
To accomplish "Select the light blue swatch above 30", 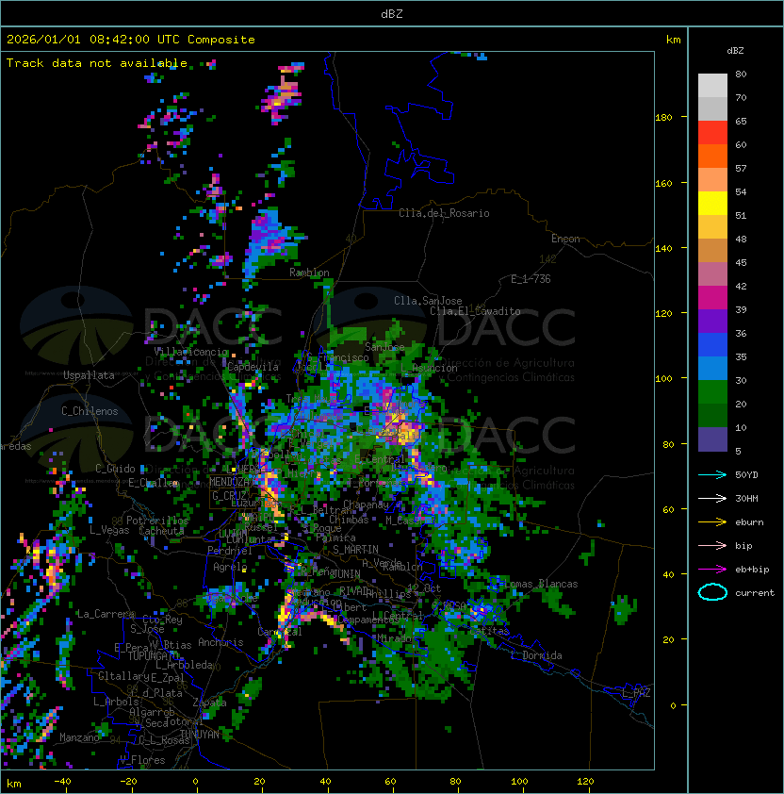I will (x=712, y=369).
